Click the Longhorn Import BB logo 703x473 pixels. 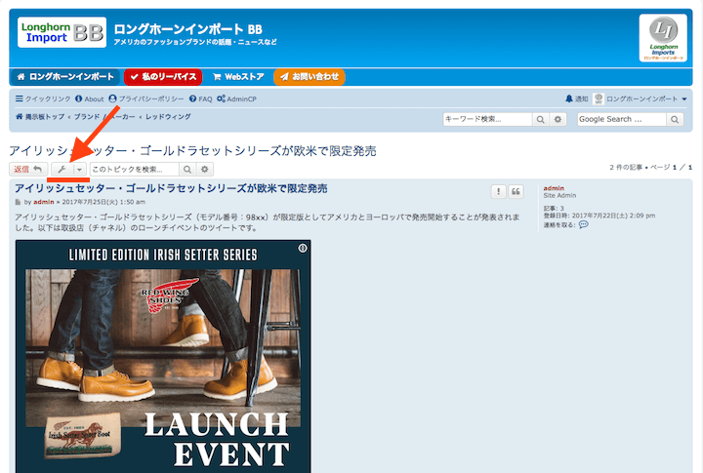pyautogui.click(x=62, y=33)
